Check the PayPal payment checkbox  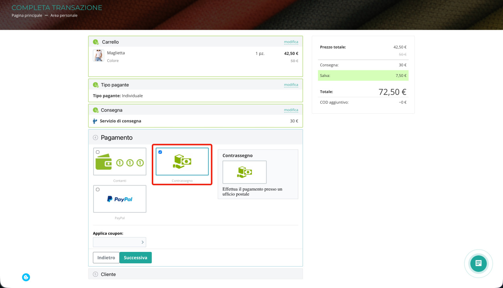click(x=97, y=190)
